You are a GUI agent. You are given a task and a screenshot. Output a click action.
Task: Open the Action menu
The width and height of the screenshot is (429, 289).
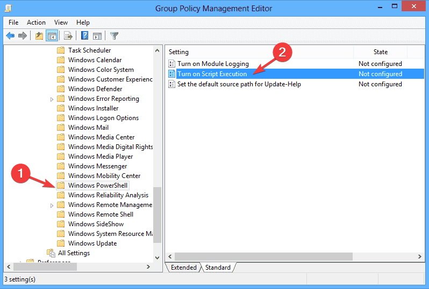36,23
